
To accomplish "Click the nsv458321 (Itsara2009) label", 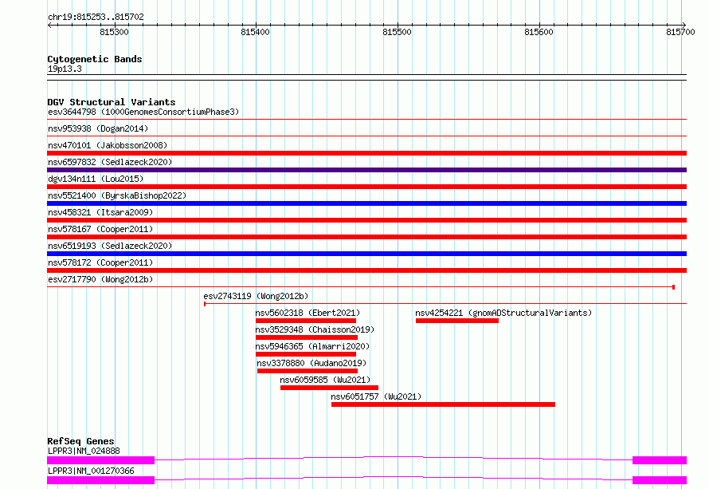I will click(100, 212).
